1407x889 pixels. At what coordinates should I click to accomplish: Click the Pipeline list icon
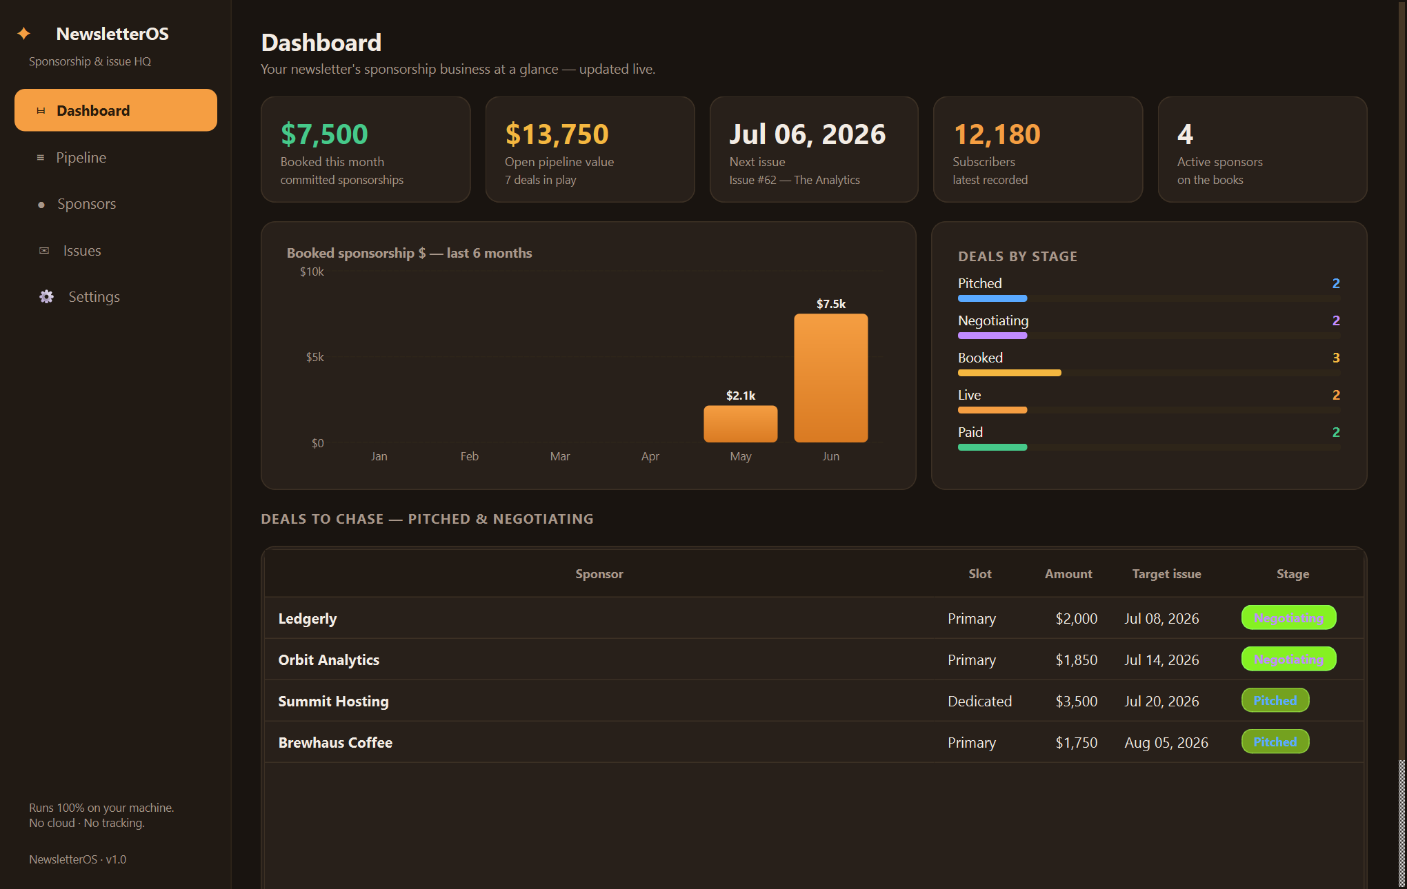tap(41, 158)
